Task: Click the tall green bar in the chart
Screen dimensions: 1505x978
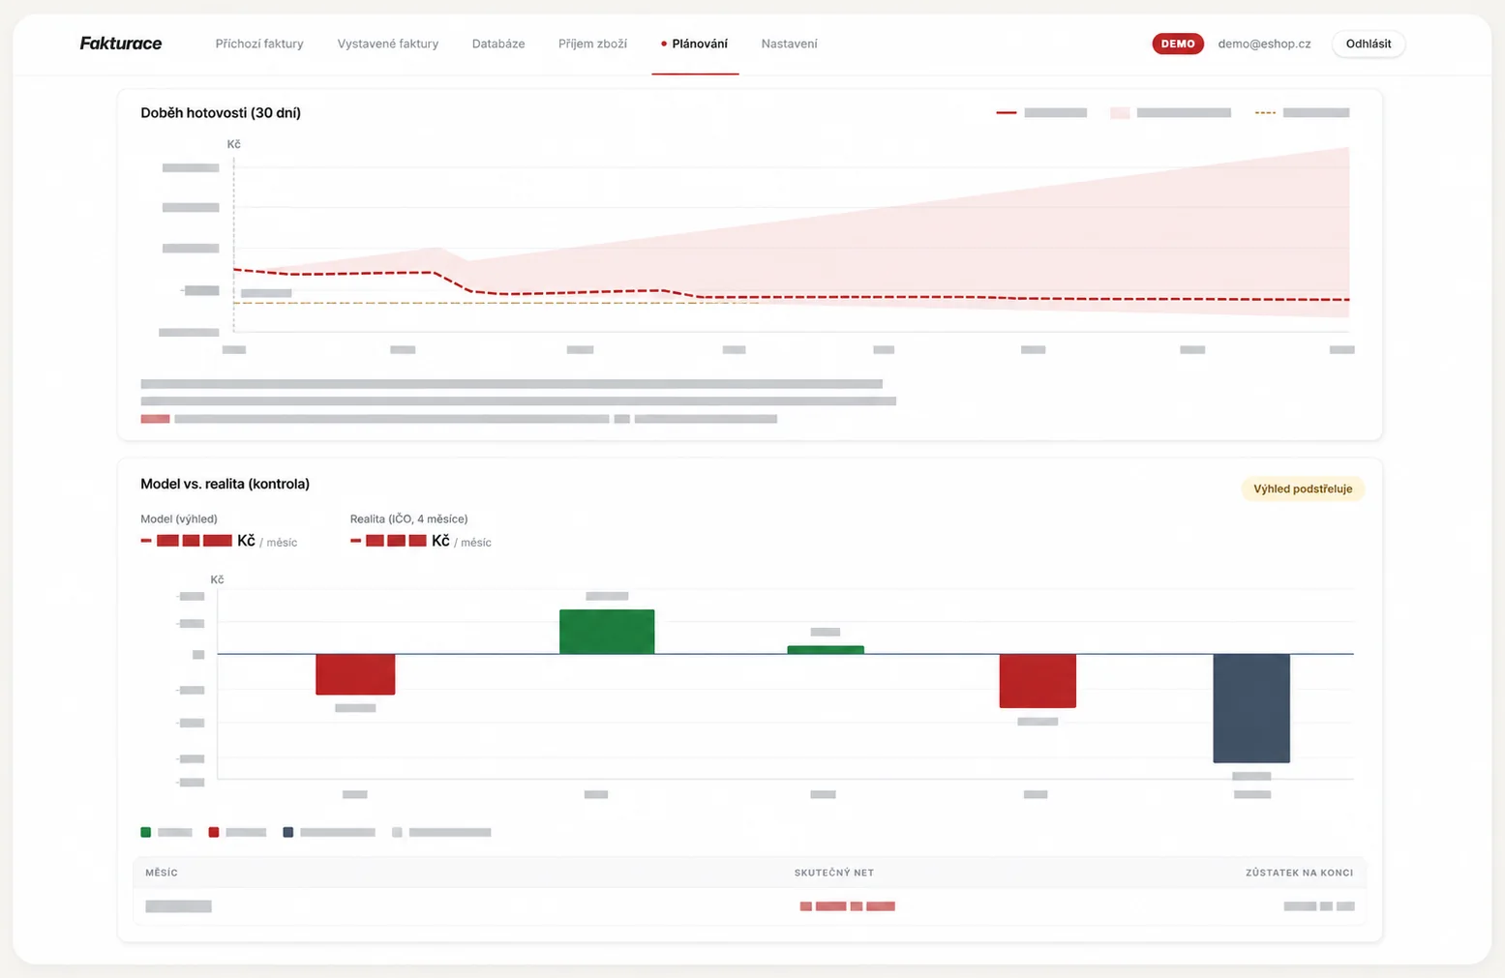Action: [x=607, y=632]
